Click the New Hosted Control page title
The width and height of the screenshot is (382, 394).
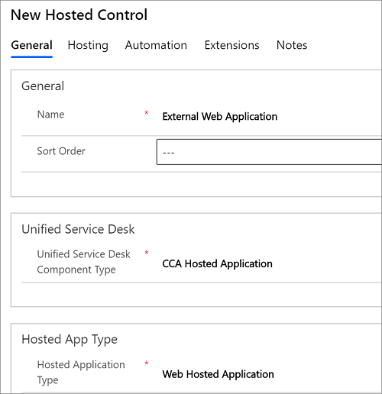(x=79, y=15)
